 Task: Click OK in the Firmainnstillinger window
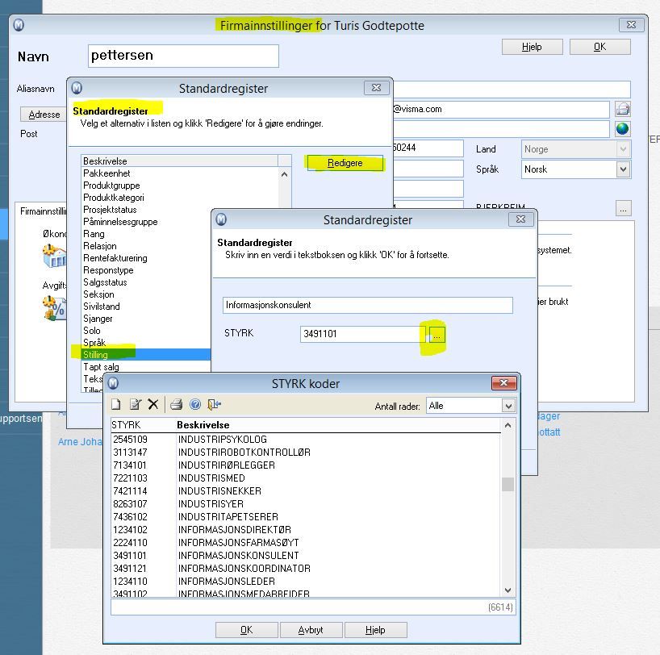pyautogui.click(x=600, y=47)
